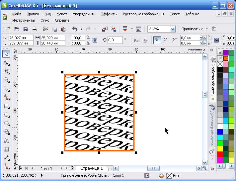The width and height of the screenshot is (236, 181).
Task: Click the rotation angle input field
Action: [x=115, y=40]
